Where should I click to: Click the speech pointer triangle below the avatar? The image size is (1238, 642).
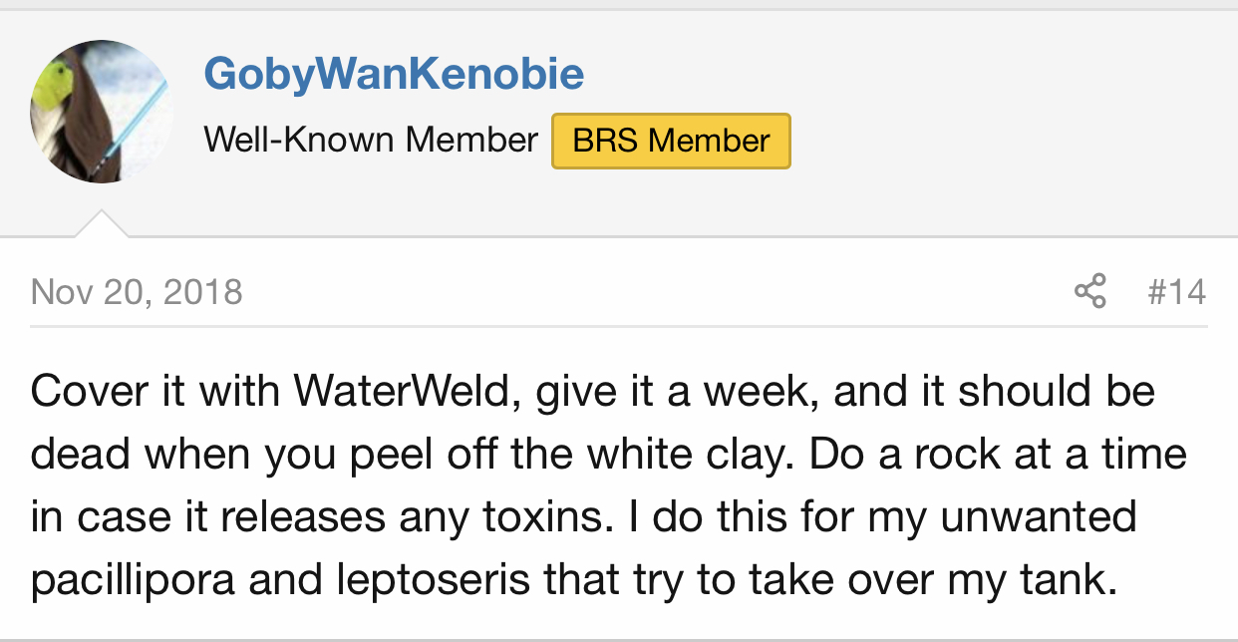click(x=102, y=224)
